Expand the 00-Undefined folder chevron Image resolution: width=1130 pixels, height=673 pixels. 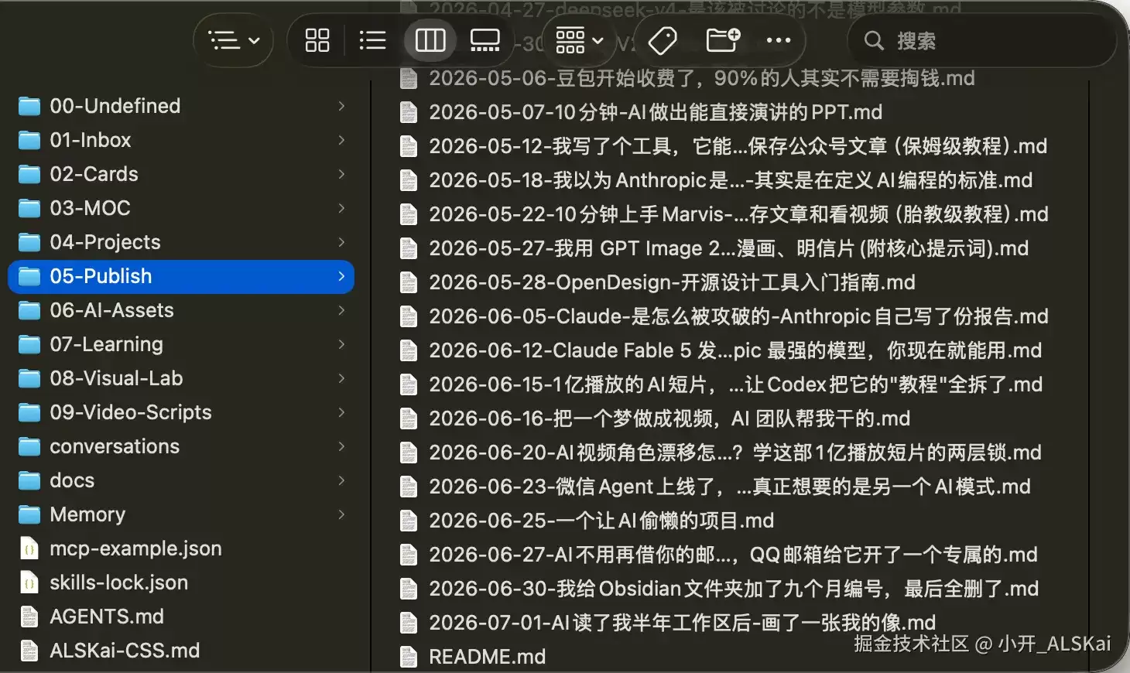point(341,106)
